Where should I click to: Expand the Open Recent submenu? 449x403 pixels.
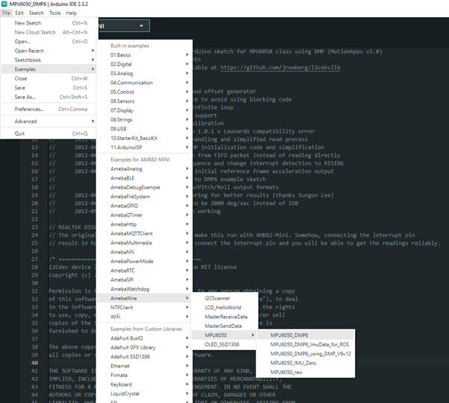[x=31, y=51]
